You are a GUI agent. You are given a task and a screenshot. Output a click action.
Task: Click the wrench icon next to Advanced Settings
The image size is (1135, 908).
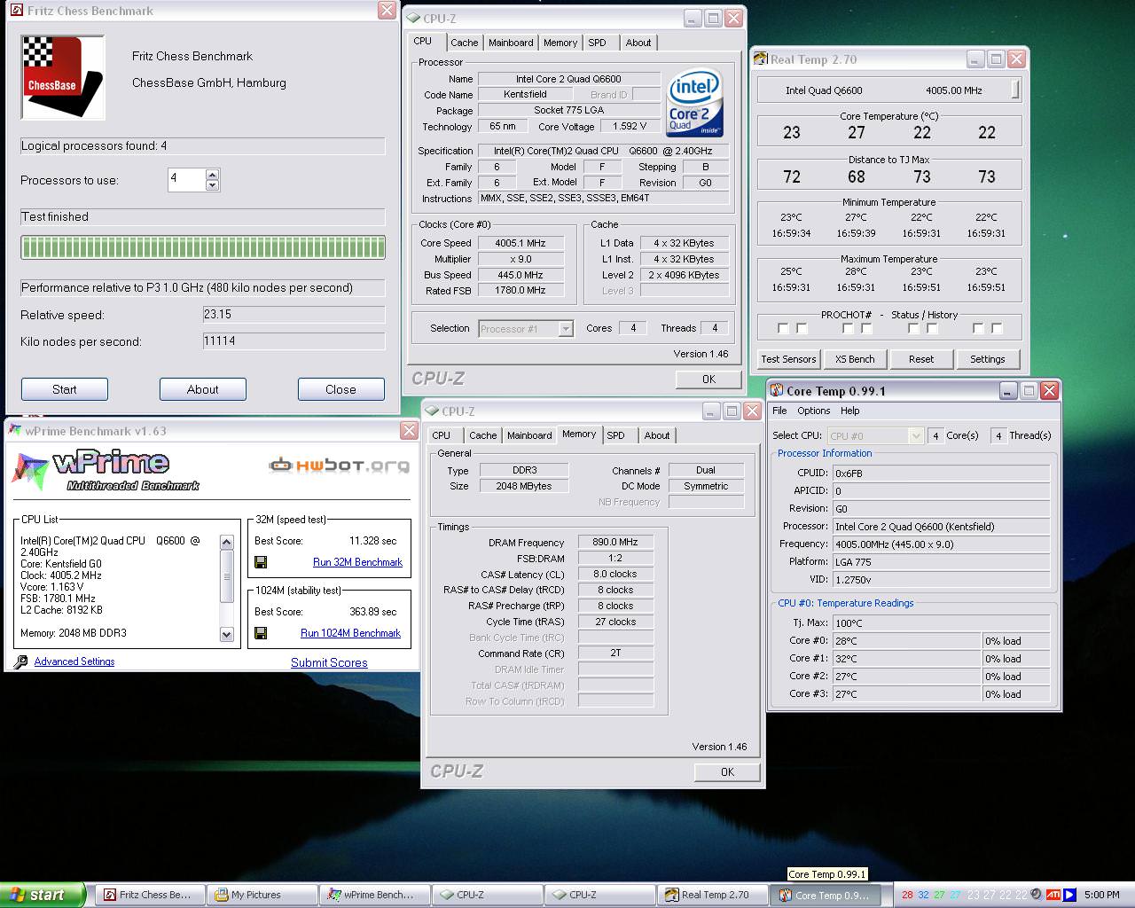20,661
